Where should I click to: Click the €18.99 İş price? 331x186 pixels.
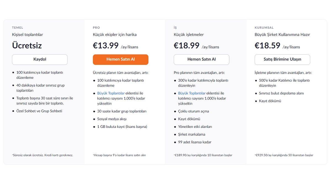click(x=186, y=45)
